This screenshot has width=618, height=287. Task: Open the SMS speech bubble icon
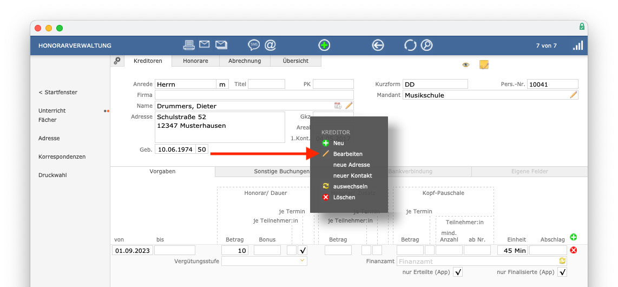click(253, 45)
